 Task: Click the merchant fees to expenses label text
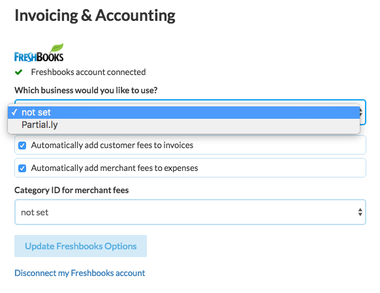click(115, 168)
